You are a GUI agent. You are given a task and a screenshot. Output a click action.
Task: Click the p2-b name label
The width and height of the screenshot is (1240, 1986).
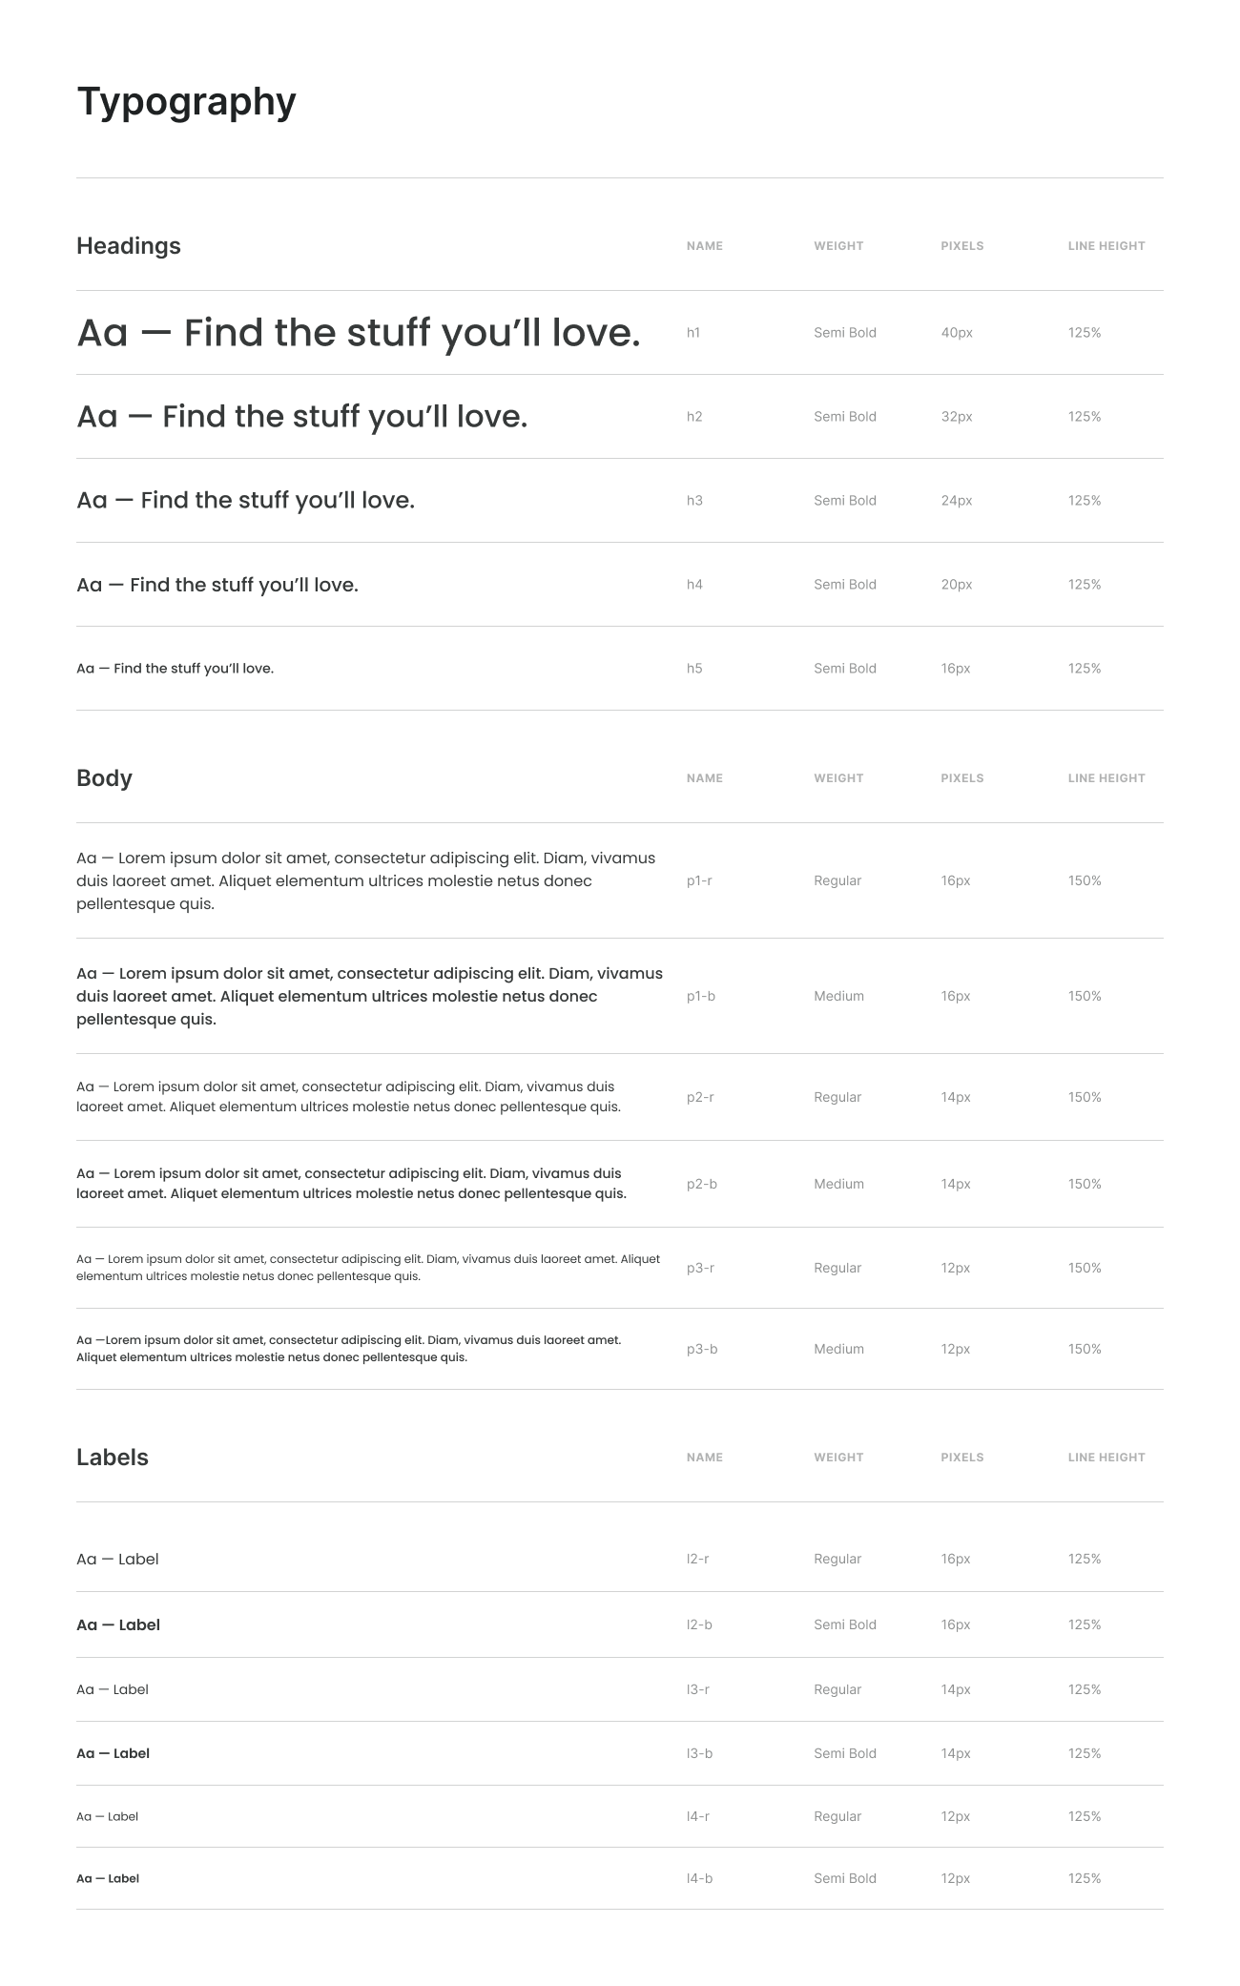701,1184
